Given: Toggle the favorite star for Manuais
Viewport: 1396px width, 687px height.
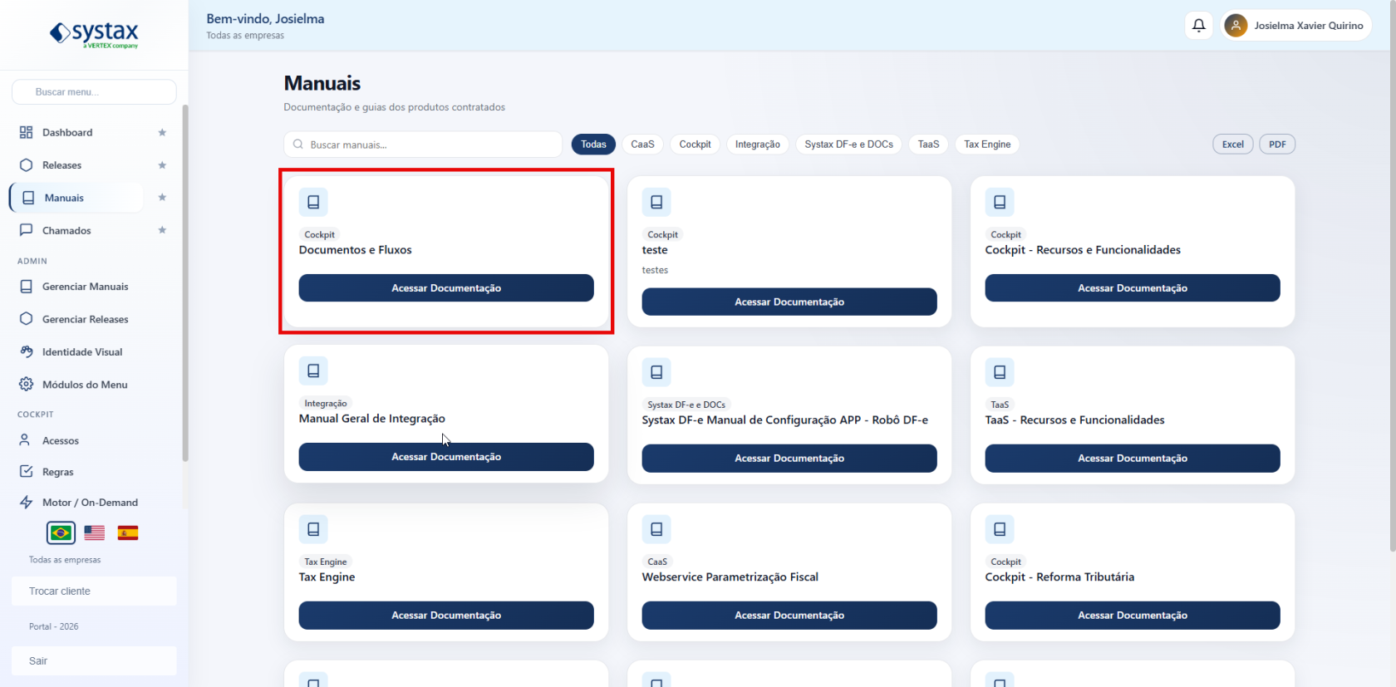Looking at the screenshot, I should coord(162,198).
